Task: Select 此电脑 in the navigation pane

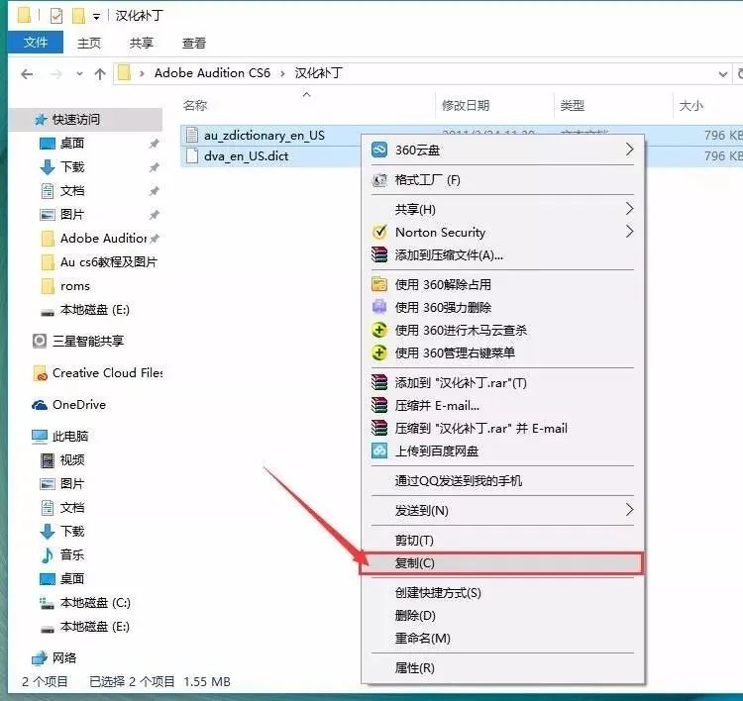Action: click(x=60, y=437)
